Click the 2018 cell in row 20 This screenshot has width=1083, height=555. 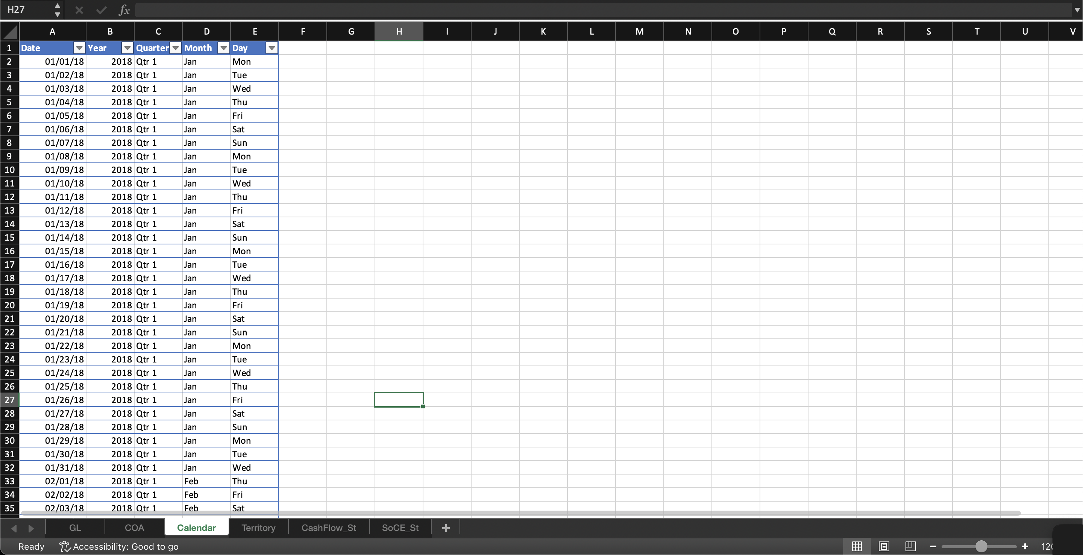tap(110, 305)
